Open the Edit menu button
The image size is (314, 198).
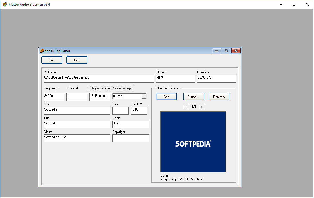coord(77,60)
